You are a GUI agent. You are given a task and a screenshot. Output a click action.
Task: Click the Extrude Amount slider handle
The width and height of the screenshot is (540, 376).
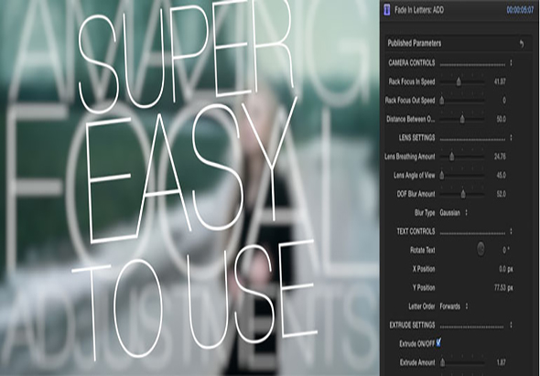[443, 362]
